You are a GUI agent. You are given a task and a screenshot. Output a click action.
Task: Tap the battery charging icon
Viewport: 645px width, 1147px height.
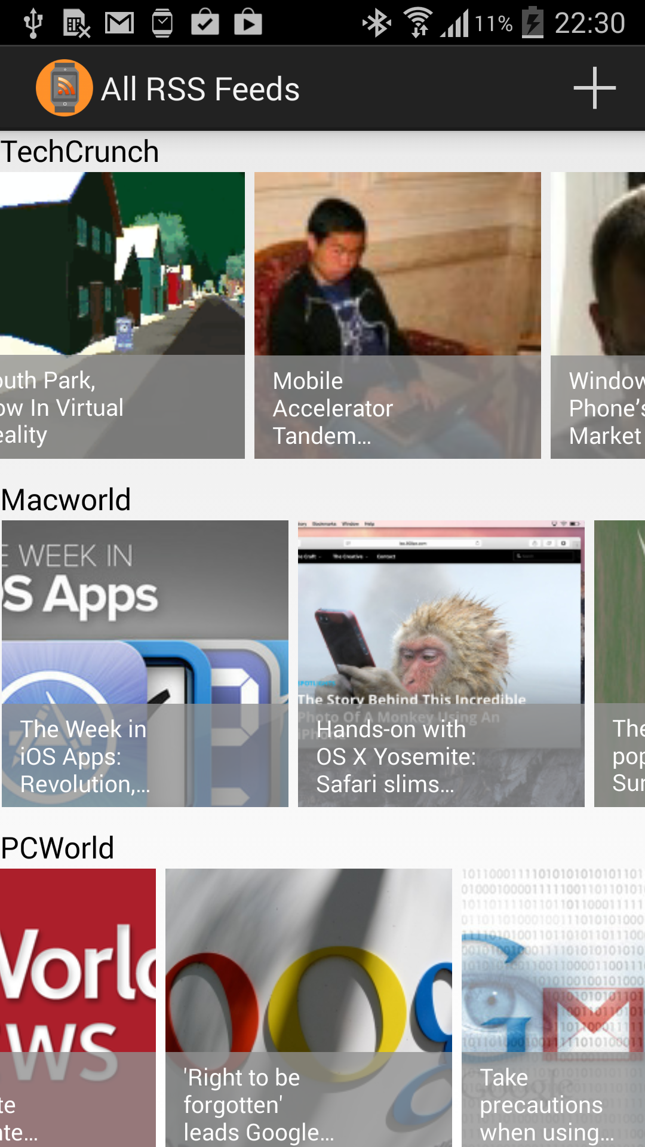coord(533,23)
